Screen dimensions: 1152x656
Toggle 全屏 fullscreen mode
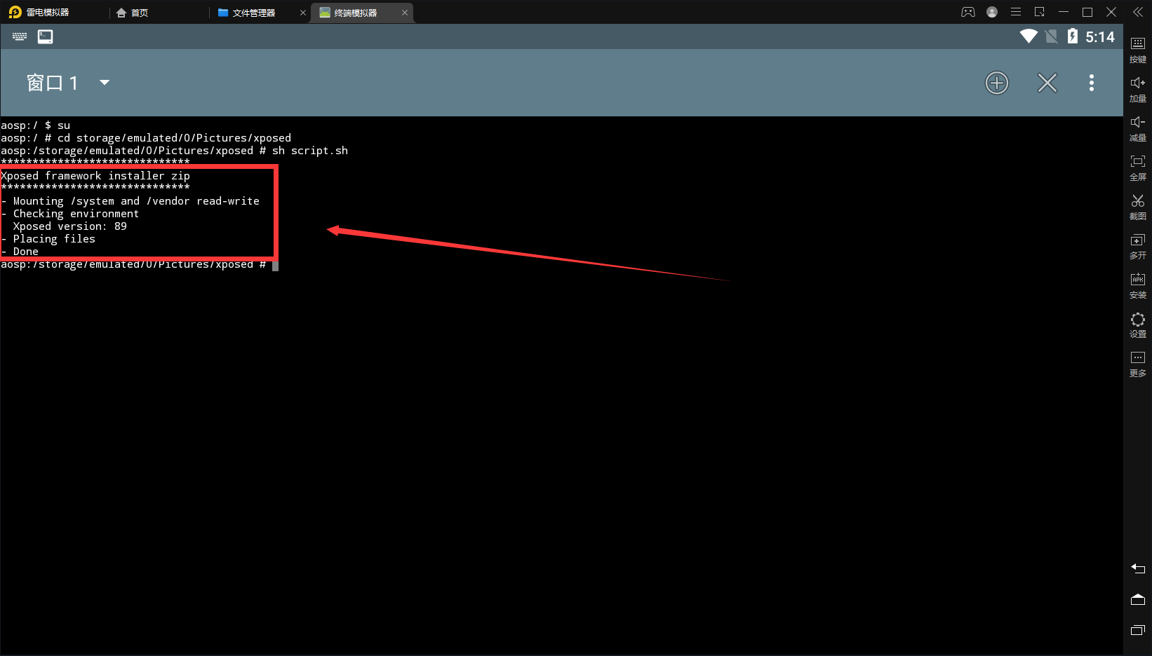click(1137, 167)
